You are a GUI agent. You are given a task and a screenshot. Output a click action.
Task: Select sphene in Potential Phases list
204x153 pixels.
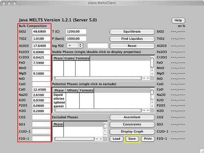click(x=59, y=102)
